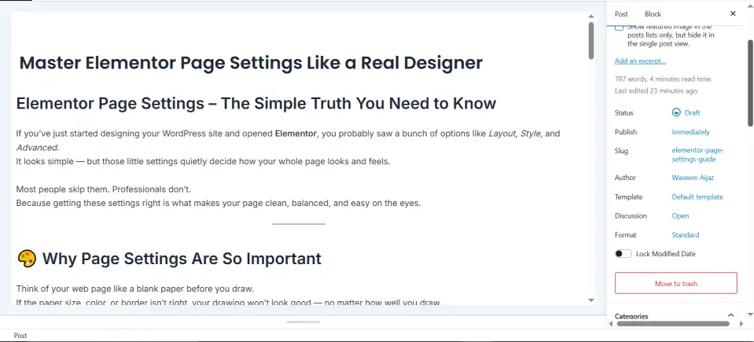The image size is (754, 342).
Task: Click Move to trash button
Action: (x=675, y=283)
